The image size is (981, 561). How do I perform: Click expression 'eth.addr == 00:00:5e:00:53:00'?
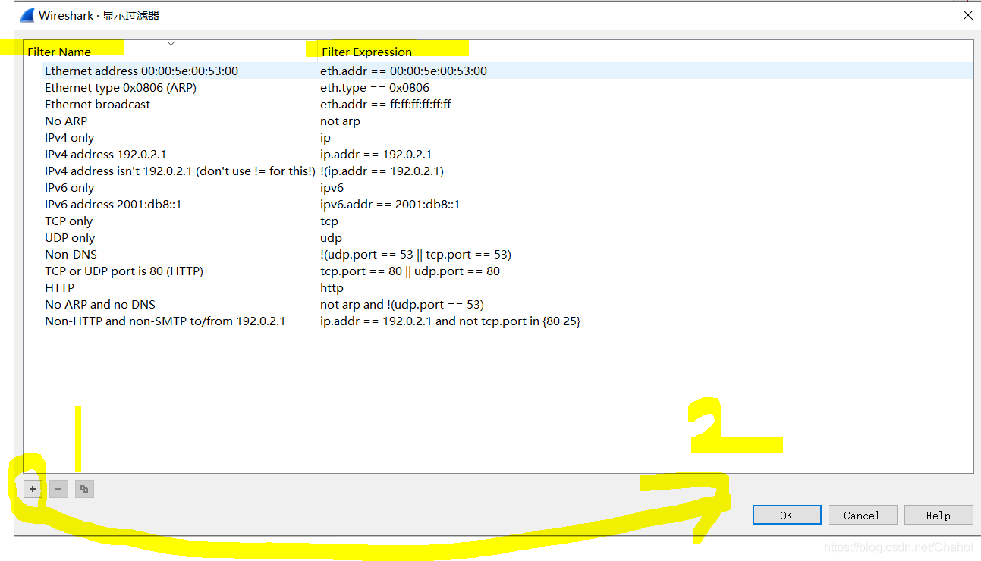(x=404, y=71)
